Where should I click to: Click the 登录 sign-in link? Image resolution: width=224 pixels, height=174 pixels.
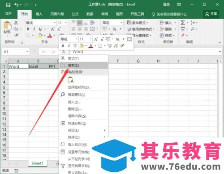(x=166, y=4)
